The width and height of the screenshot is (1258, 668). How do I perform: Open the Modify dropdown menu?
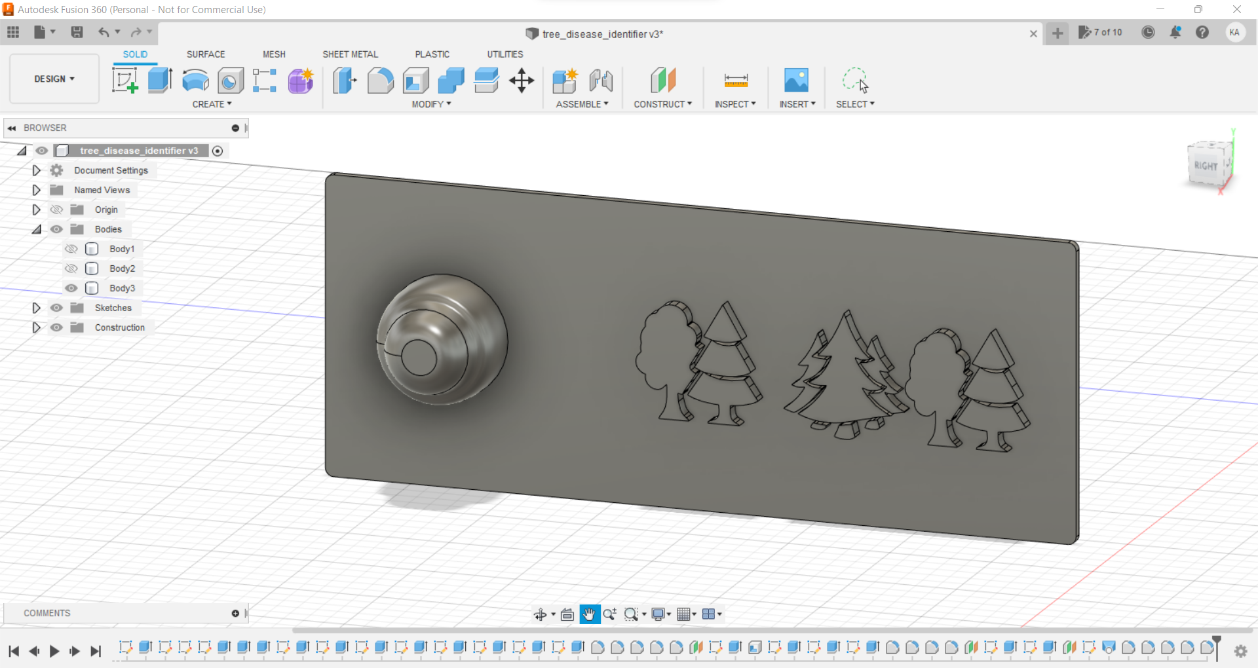click(431, 104)
